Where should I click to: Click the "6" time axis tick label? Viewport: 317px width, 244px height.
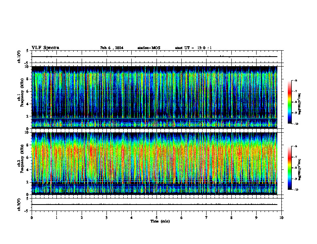[x=182, y=218]
